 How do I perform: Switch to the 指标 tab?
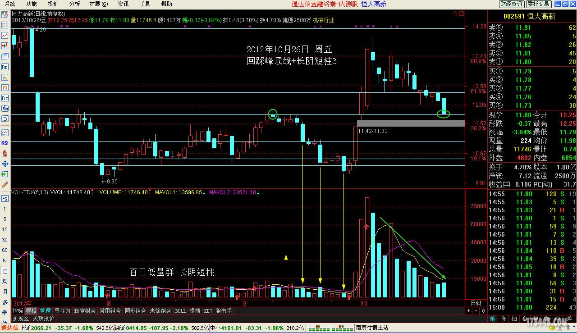(x=18, y=311)
